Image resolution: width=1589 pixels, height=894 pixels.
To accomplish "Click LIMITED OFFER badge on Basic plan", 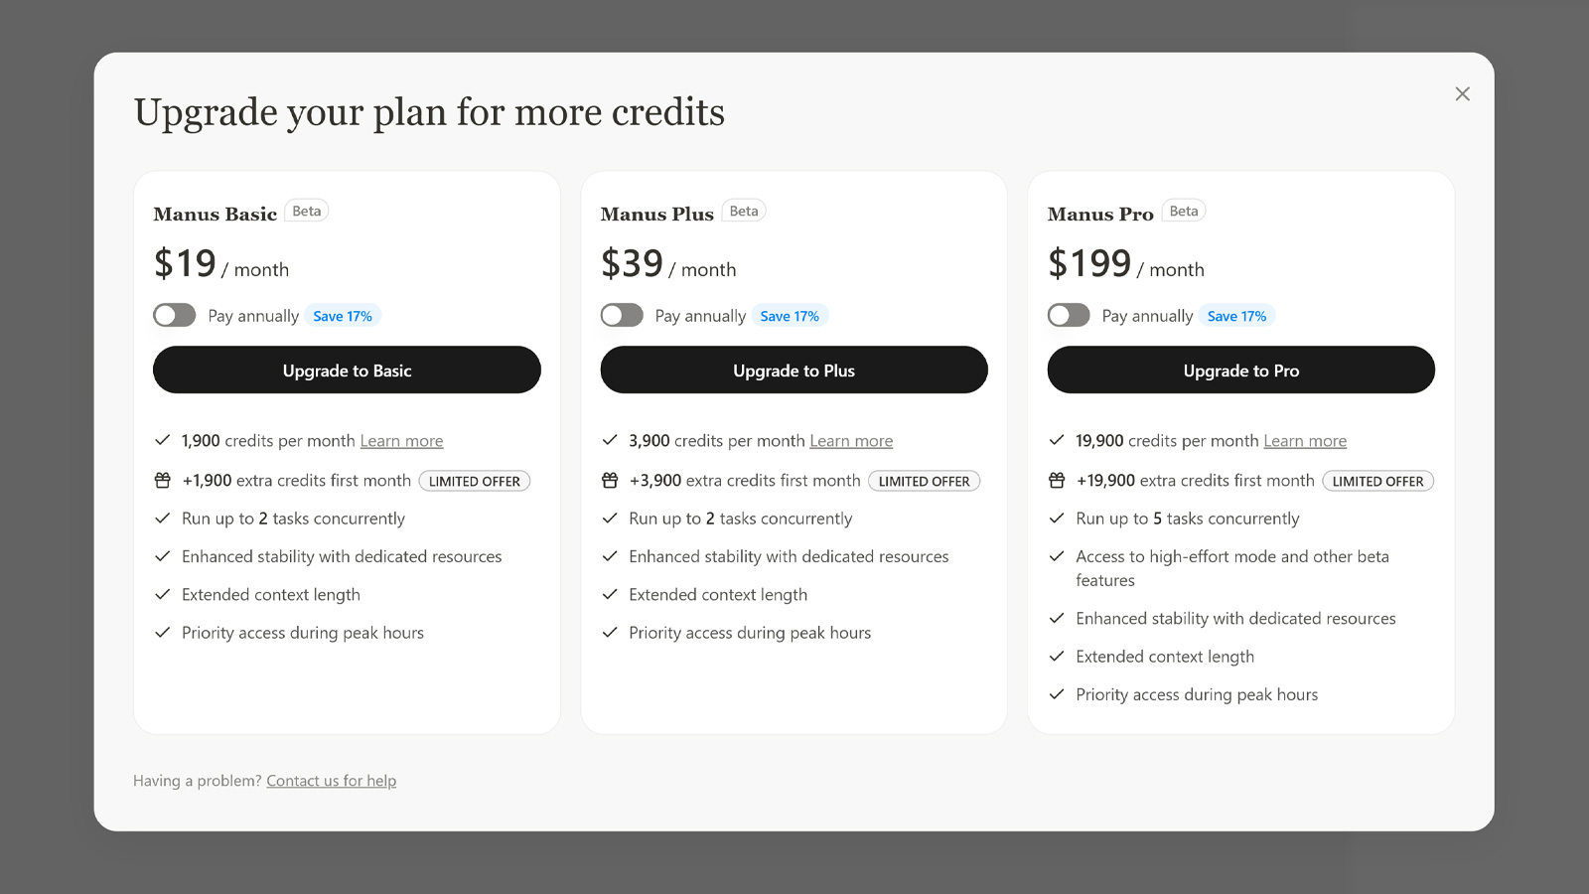I will coord(474,482).
